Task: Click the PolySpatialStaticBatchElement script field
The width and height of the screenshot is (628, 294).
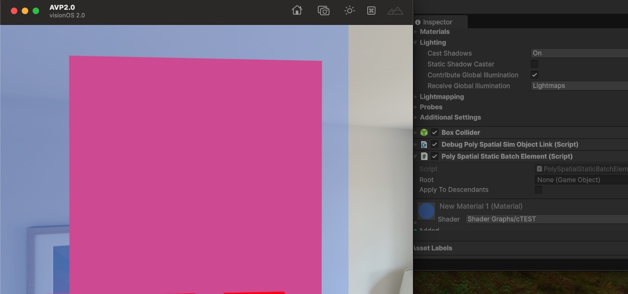Action: [581, 169]
